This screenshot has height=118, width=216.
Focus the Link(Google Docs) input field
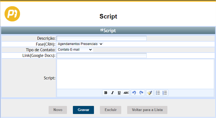click(x=102, y=56)
